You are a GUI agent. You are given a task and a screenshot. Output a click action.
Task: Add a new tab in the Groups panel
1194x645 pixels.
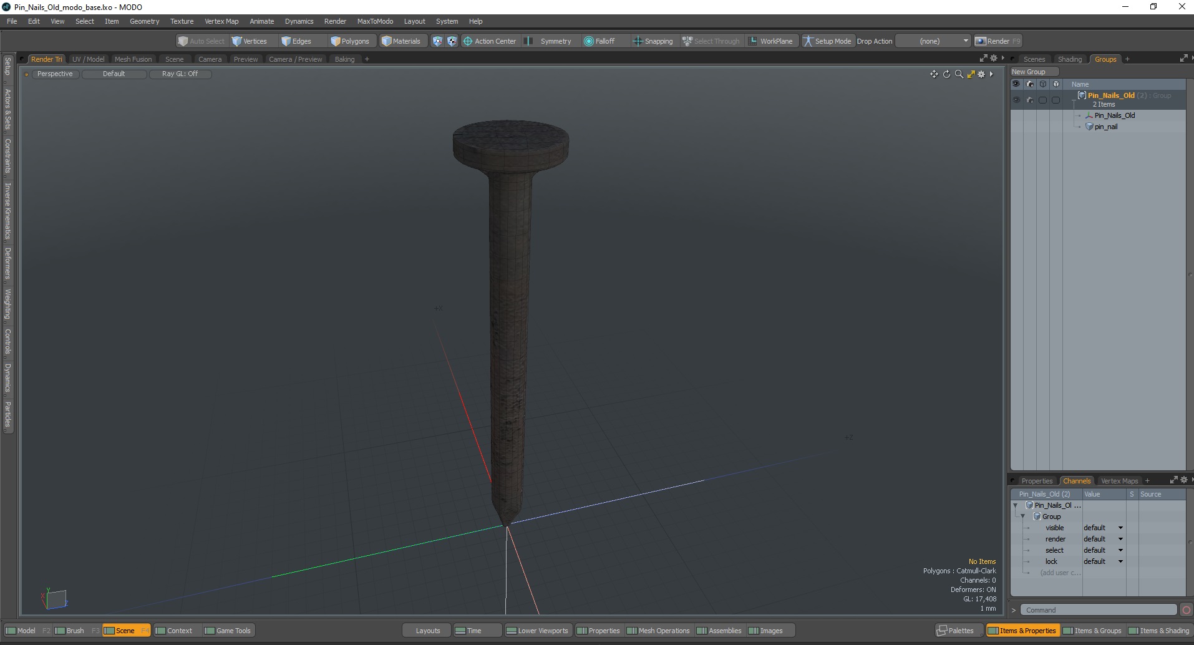click(1127, 59)
